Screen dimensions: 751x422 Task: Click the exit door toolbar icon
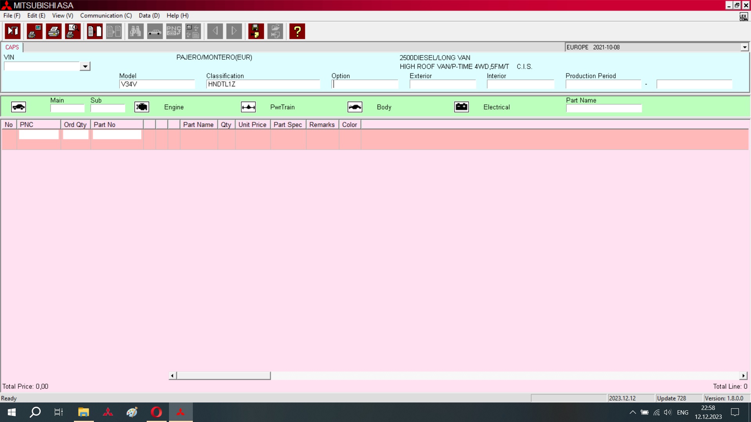tap(13, 31)
